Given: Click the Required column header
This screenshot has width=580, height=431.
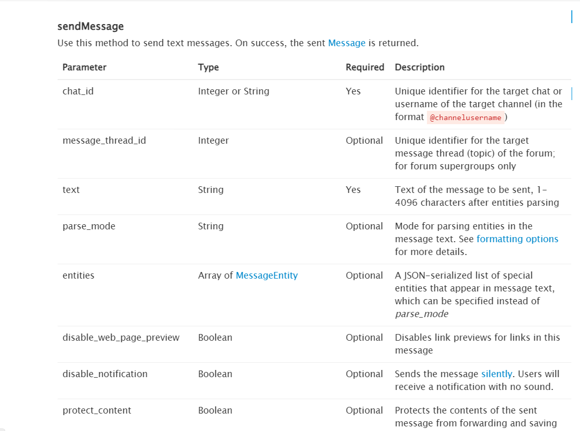Looking at the screenshot, I should point(365,67).
